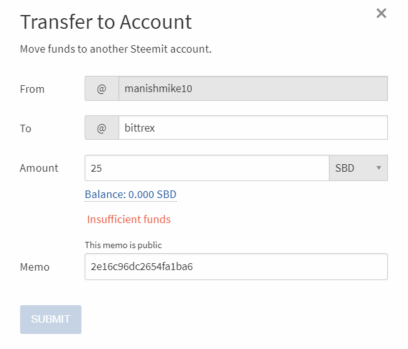Click the @ symbol beside the From field

102,89
